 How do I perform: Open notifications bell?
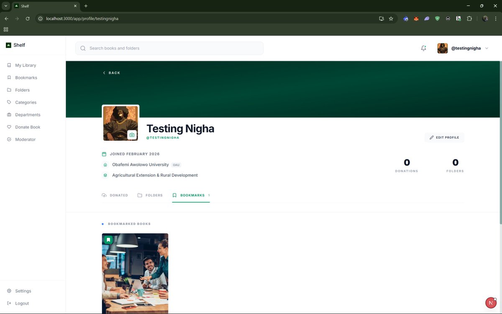pos(423,48)
